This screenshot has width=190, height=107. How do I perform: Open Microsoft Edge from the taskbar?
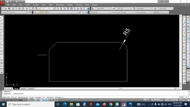[x=65, y=104]
